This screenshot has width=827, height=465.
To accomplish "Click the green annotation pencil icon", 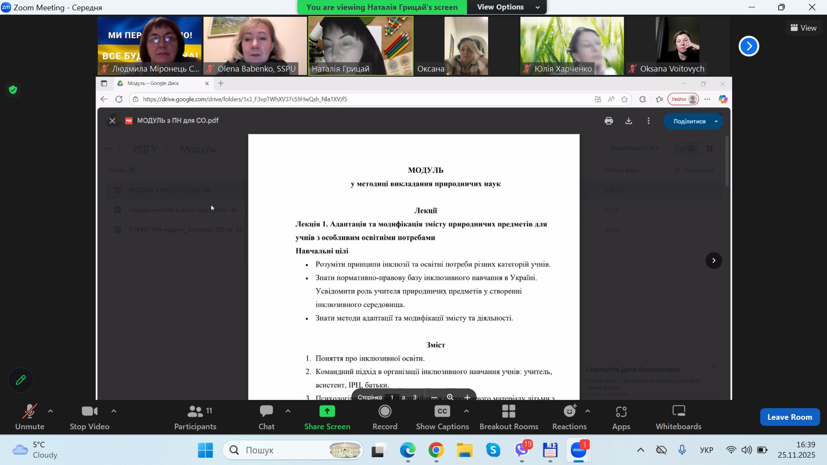I will click(21, 380).
